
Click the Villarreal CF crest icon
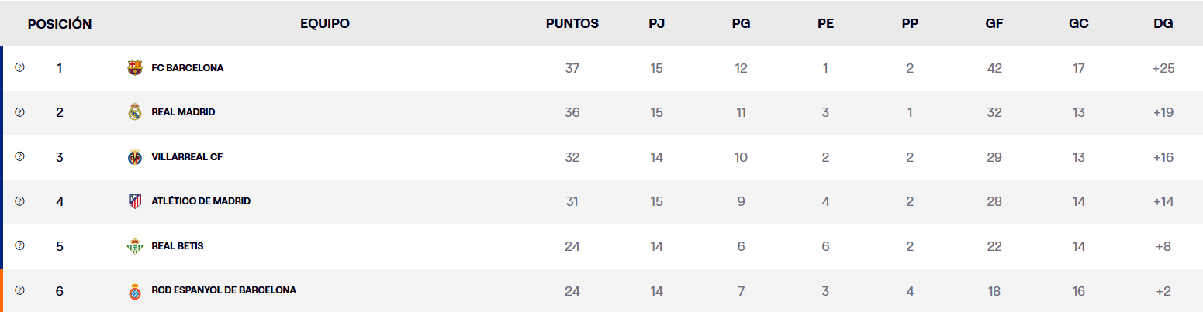pyautogui.click(x=135, y=157)
